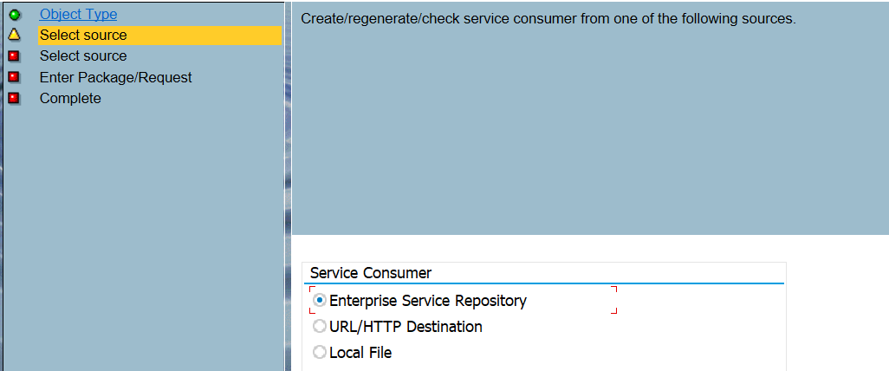Choose the Local File radio option
The image size is (889, 371).
coord(320,352)
